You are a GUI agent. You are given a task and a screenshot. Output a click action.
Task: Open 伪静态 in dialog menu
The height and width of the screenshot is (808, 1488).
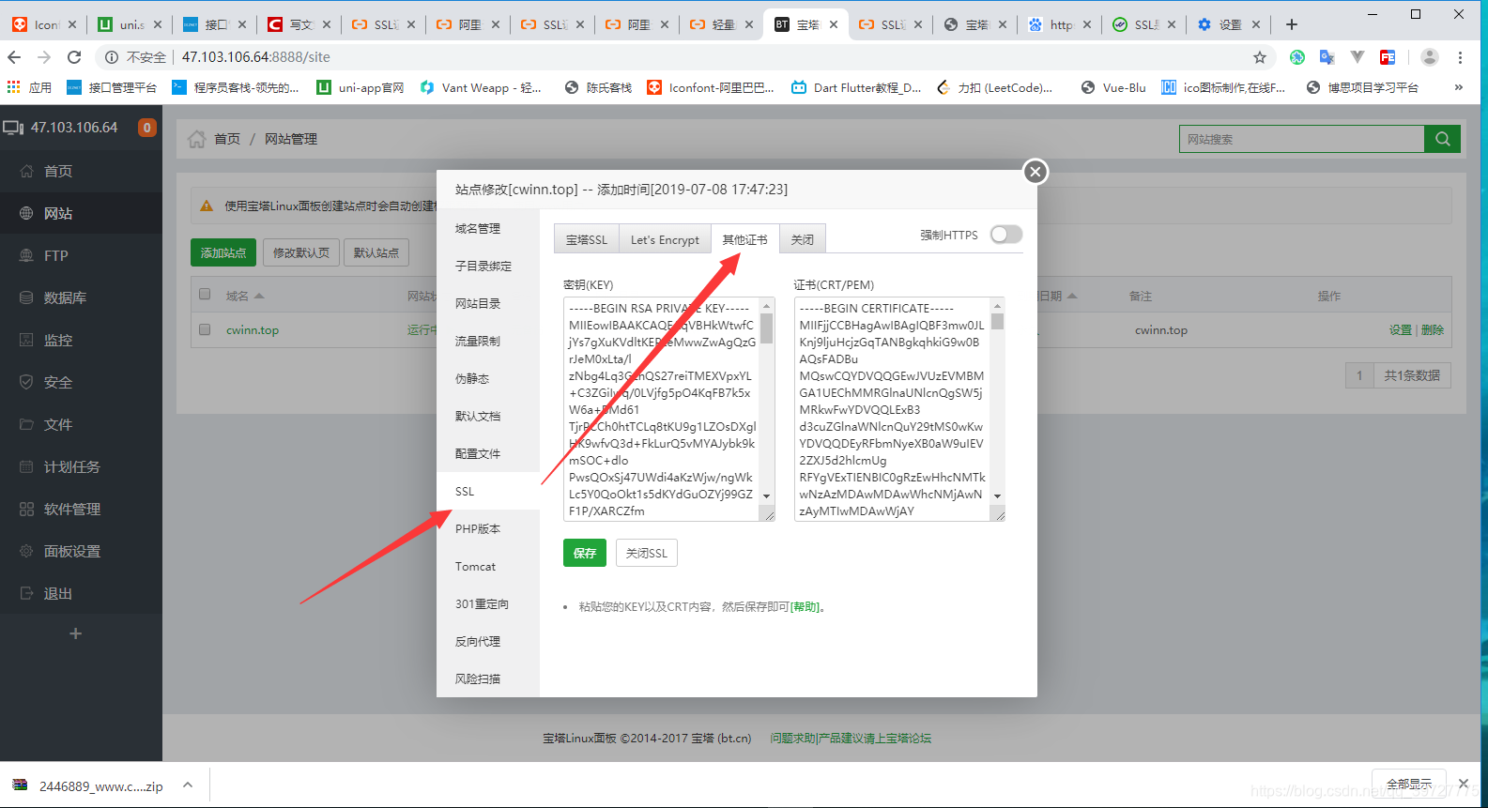click(x=488, y=378)
